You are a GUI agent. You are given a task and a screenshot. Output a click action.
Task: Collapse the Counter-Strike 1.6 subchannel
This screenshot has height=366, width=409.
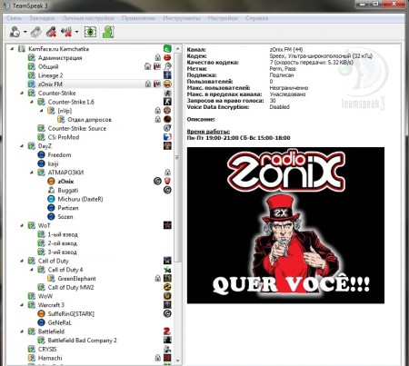32,102
